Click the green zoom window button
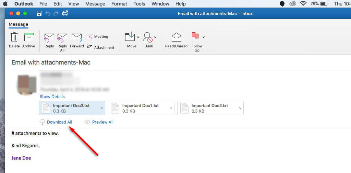Viewport: 351px width, 173px height. point(25,13)
